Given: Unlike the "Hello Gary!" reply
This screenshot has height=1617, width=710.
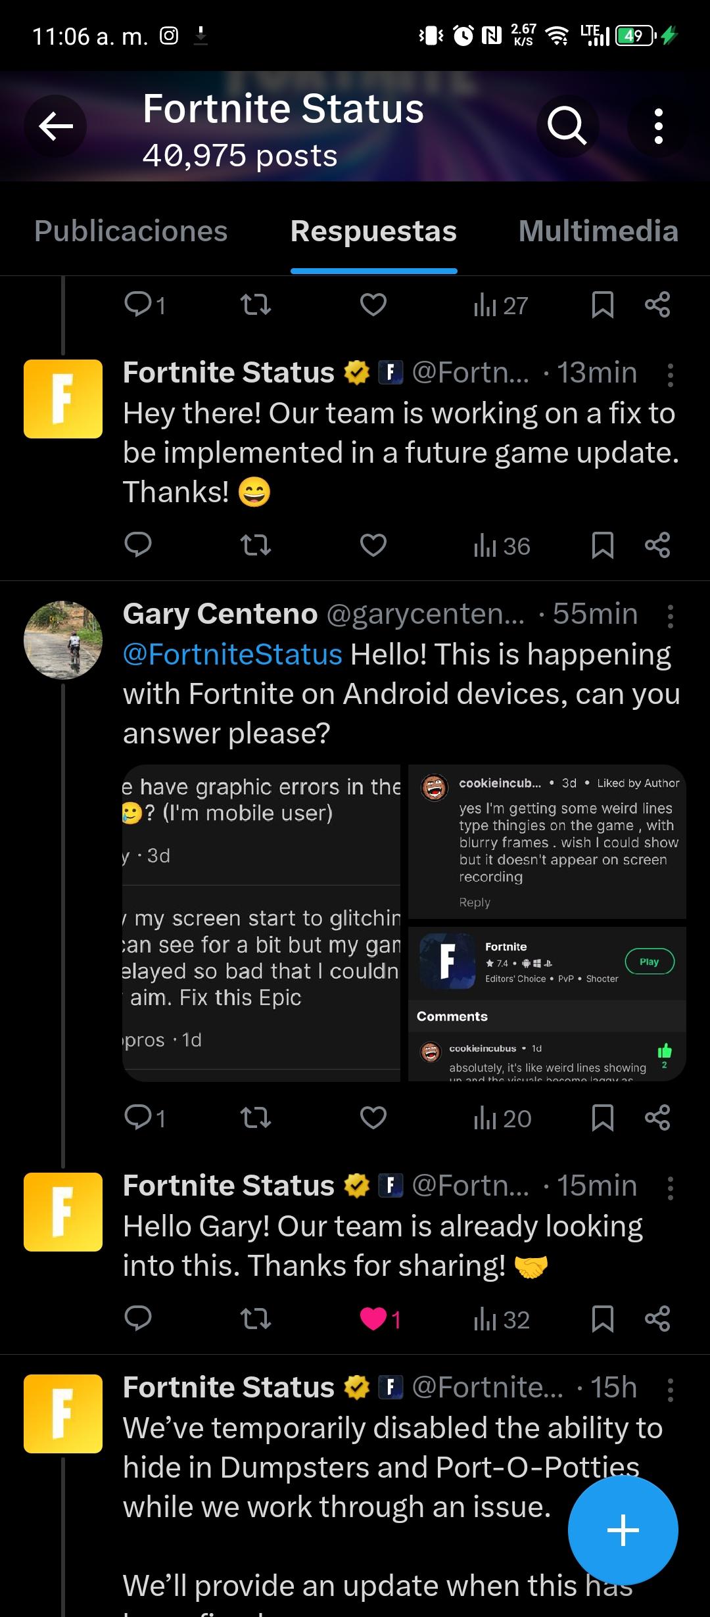Looking at the screenshot, I should point(373,1319).
